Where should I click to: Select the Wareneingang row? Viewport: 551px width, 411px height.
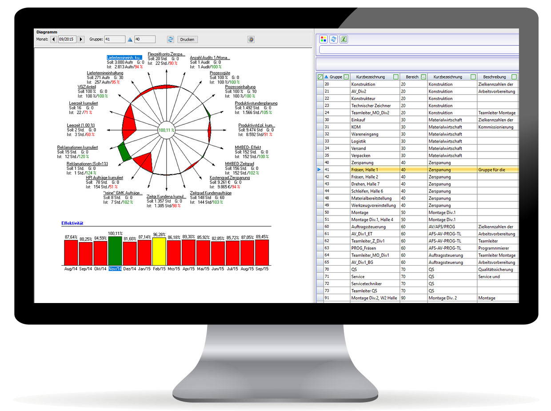pos(418,134)
